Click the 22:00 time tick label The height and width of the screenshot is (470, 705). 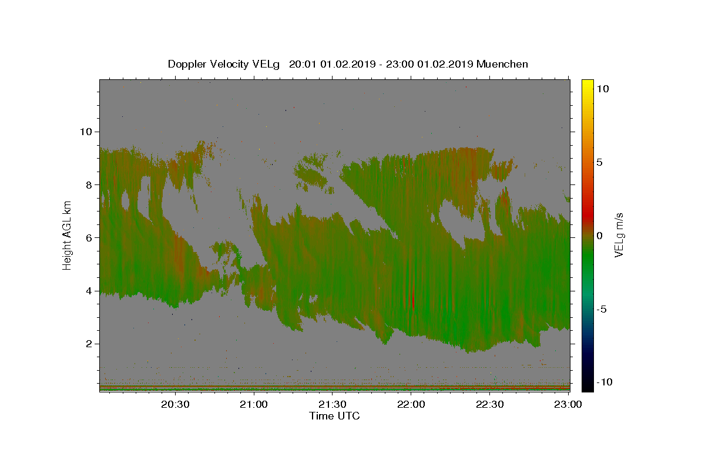(411, 404)
